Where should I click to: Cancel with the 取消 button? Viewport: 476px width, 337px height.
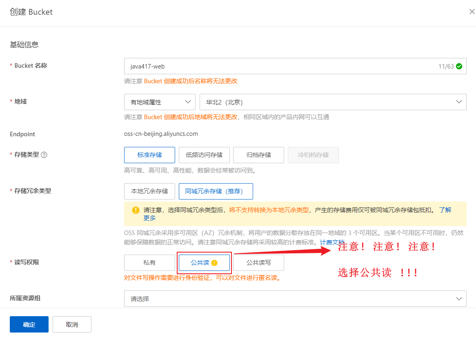(72, 324)
